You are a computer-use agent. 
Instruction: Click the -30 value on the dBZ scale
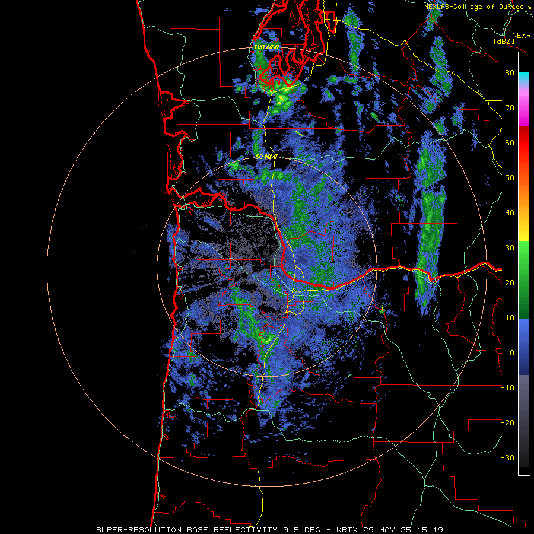[x=507, y=458]
